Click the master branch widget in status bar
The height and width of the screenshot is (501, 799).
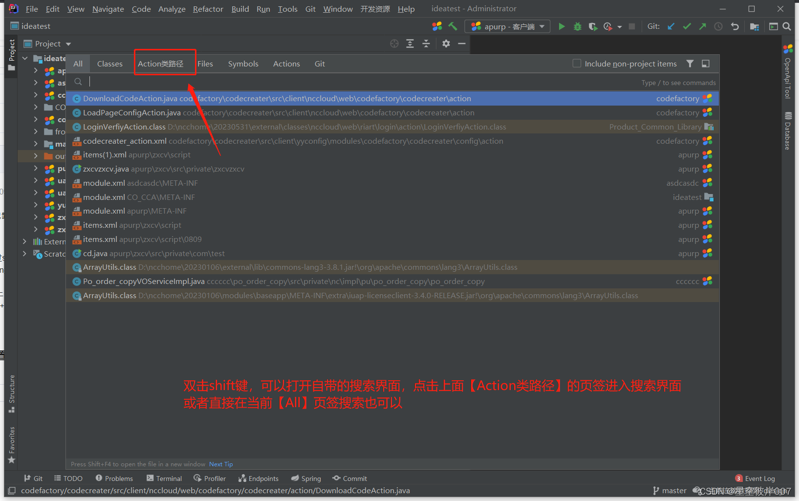click(669, 491)
